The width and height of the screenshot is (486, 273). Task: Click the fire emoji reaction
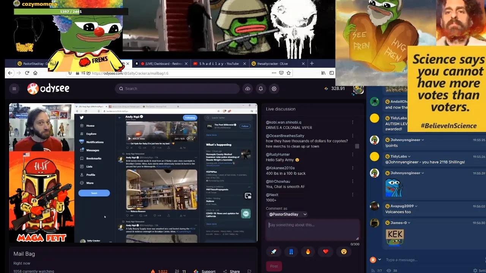pos(308,251)
